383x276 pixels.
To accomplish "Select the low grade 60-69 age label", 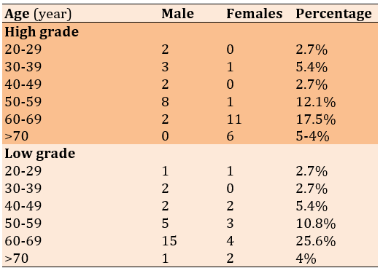I will pos(23,241).
